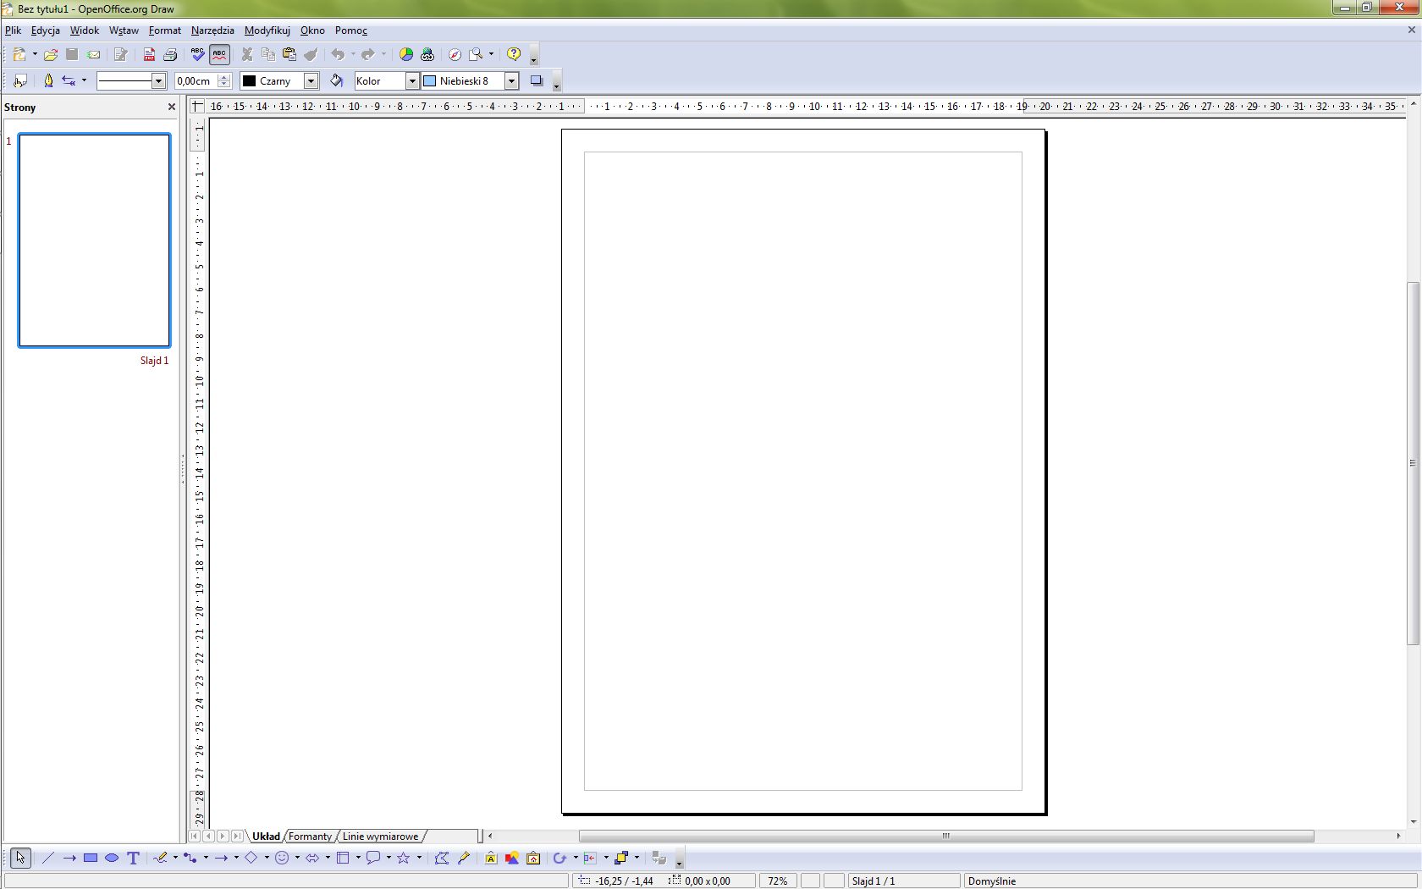Image resolution: width=1422 pixels, height=889 pixels.
Task: Open the Zoom tool dropdown arrow
Action: [x=491, y=54]
